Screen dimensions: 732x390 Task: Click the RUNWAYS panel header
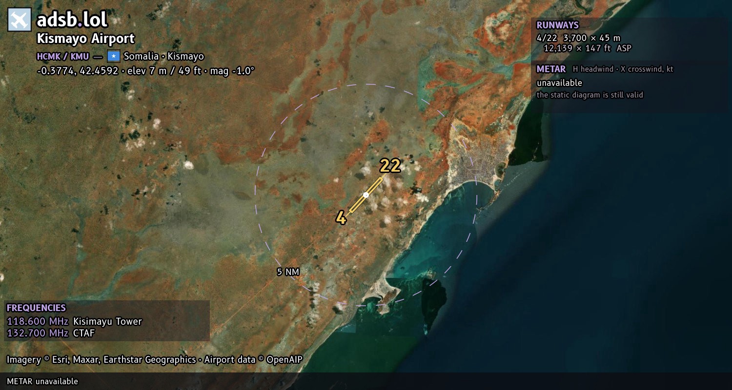[558, 25]
